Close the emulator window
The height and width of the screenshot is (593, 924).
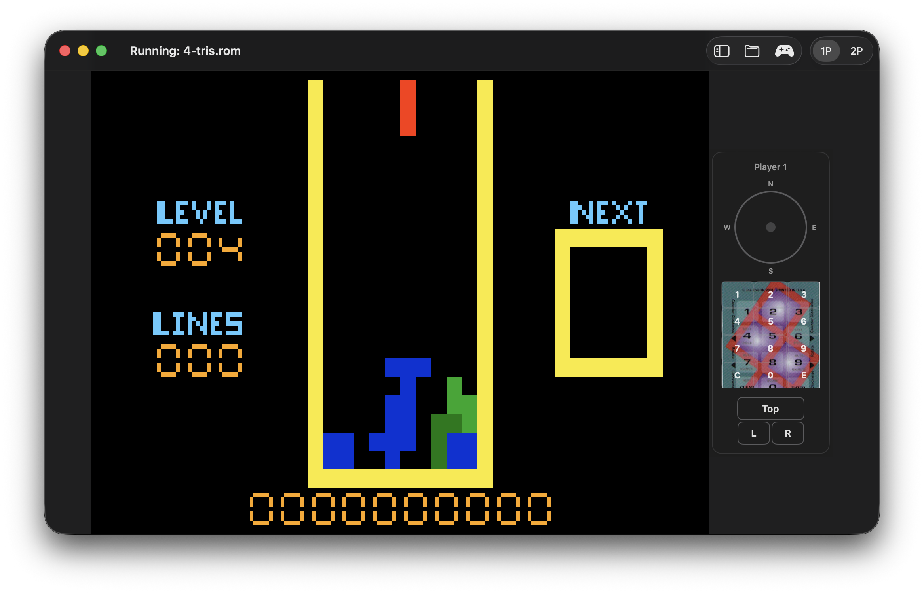pos(65,51)
